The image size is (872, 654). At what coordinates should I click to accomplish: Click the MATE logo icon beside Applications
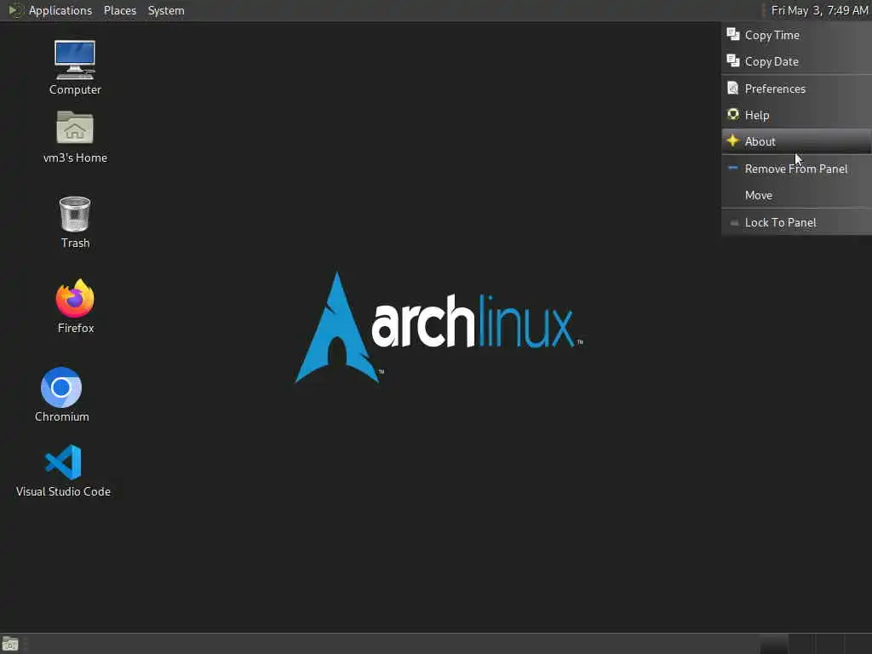(15, 10)
